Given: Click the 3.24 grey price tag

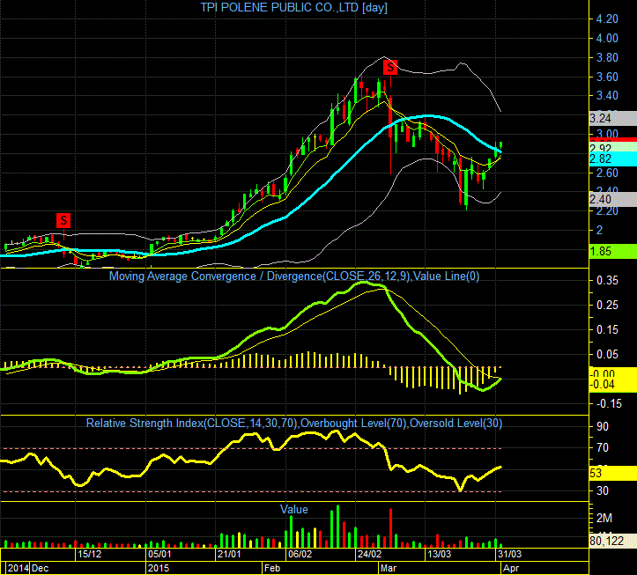Looking at the screenshot, I should pos(612,118).
